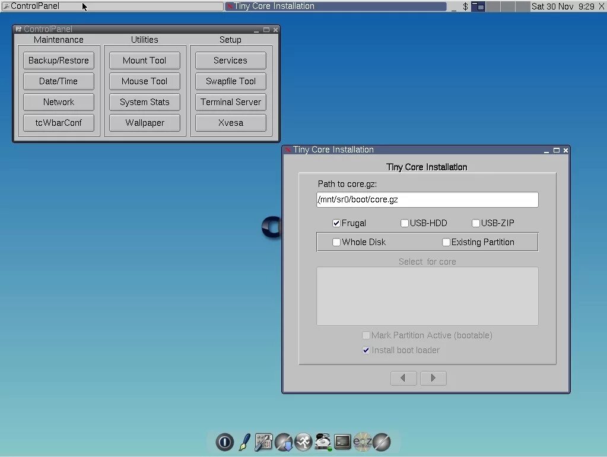Maximize the ControlPanel window

(266, 30)
